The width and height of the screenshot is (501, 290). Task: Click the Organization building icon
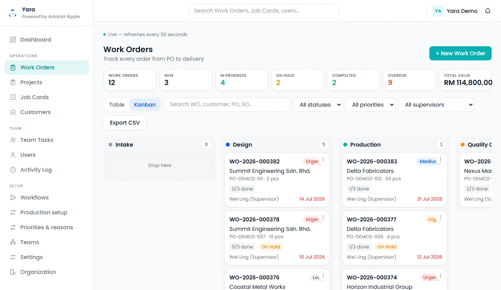[x=13, y=272]
